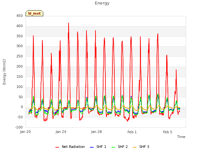Click the blue SHF 1 legend swatch
Viewport: 205px width, 153px height.
[x=92, y=147]
